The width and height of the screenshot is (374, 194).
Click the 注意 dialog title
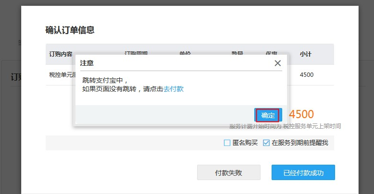click(87, 63)
